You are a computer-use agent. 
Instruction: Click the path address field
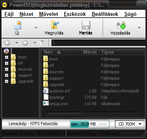[x=99, y=43]
